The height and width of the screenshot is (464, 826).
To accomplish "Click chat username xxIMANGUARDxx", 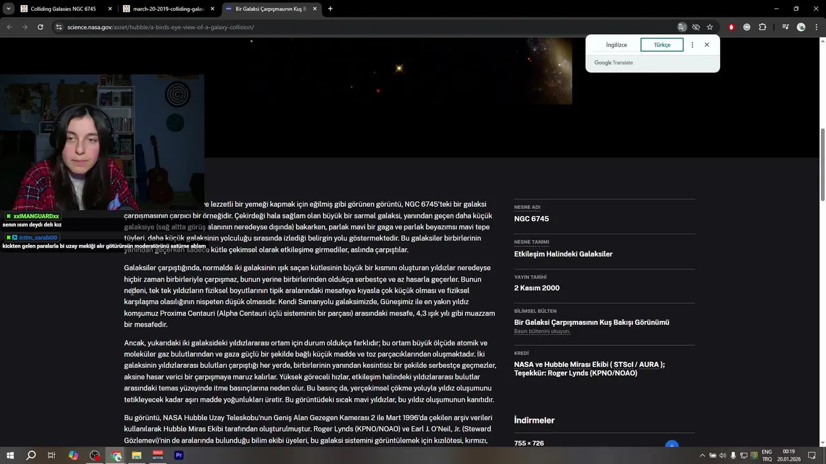I will point(36,217).
